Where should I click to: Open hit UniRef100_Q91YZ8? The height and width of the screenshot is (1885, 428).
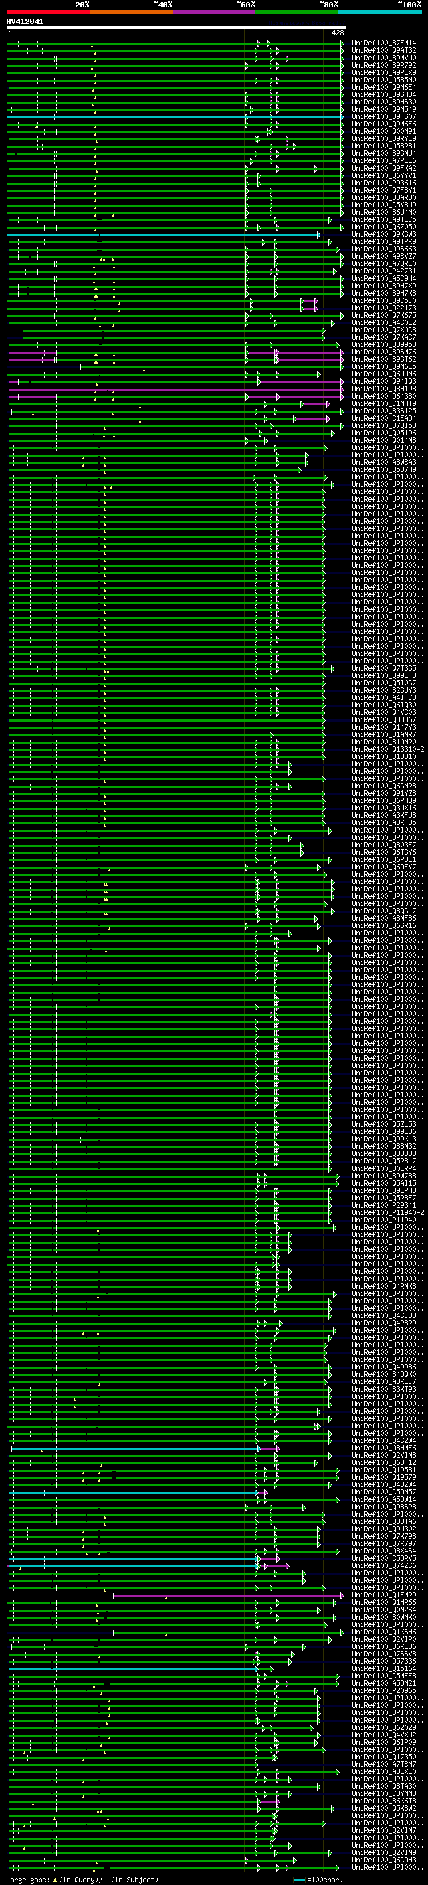tap(384, 792)
